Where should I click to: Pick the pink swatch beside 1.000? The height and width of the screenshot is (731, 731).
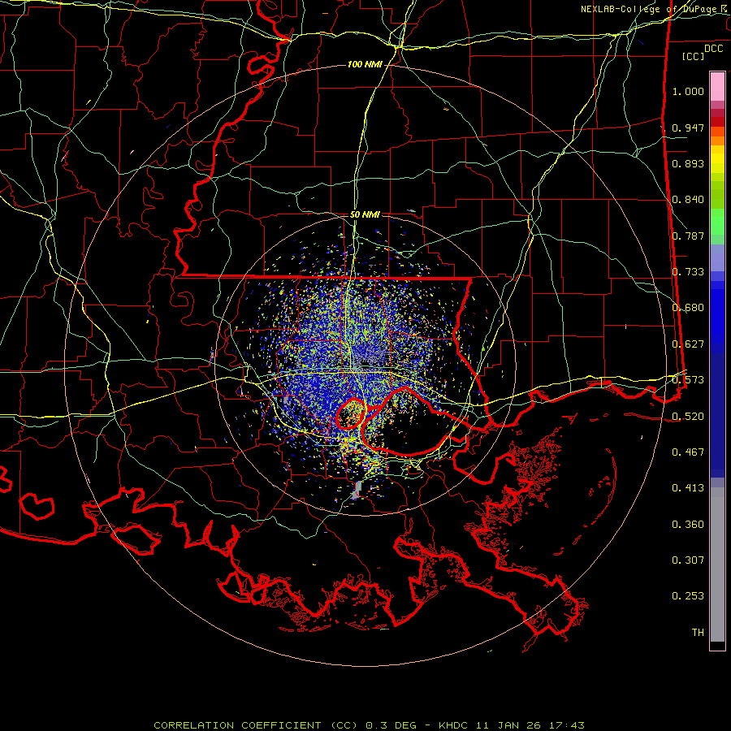click(717, 87)
